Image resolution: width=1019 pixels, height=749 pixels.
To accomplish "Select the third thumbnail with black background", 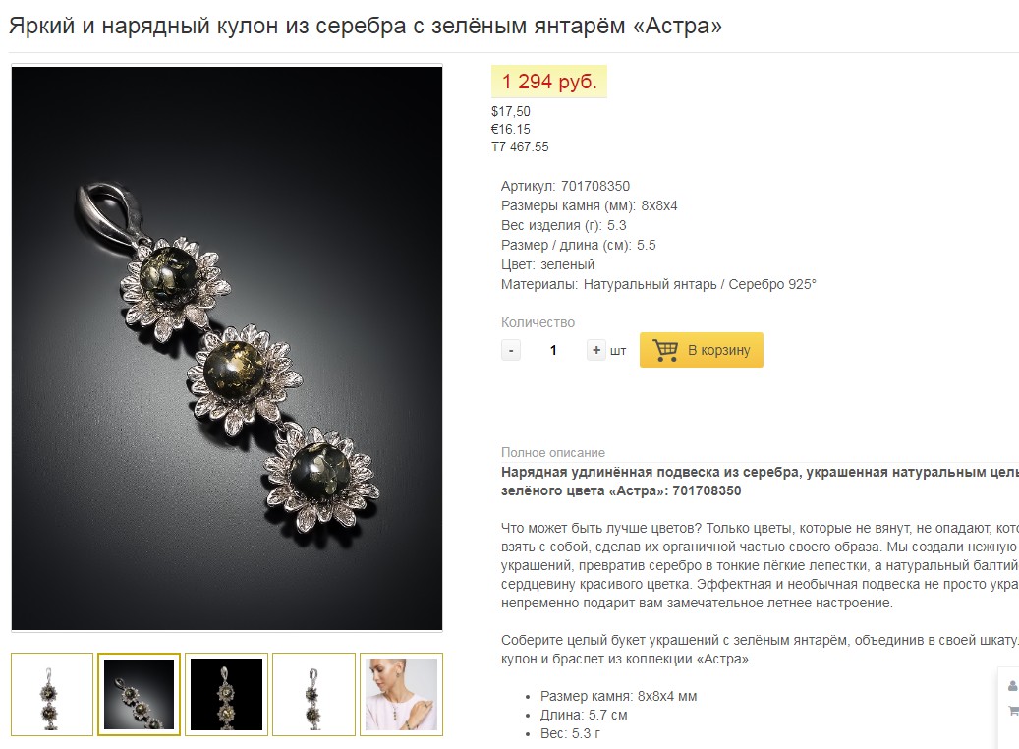I will [226, 694].
